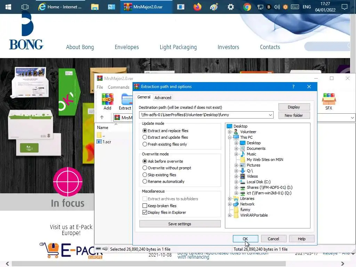The image size is (356, 267).
Task: Click the up-one-level arrow in WinRAR
Action: click(x=102, y=118)
